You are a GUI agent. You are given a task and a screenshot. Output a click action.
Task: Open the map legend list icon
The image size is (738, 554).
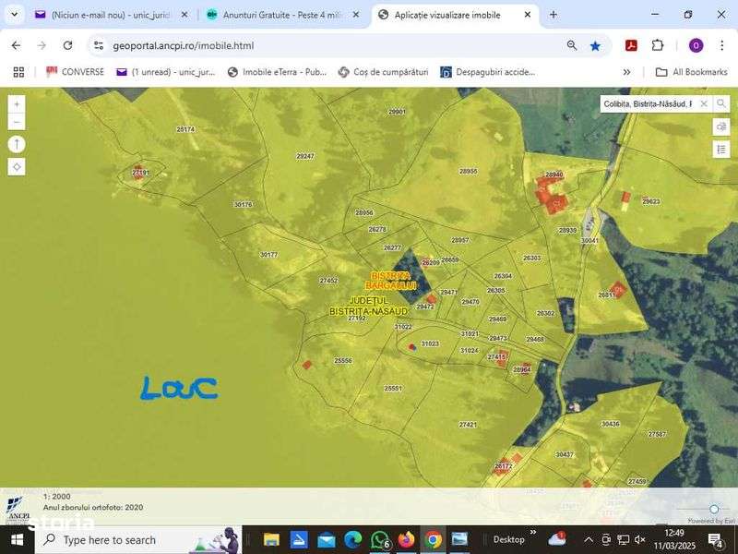coord(721,150)
